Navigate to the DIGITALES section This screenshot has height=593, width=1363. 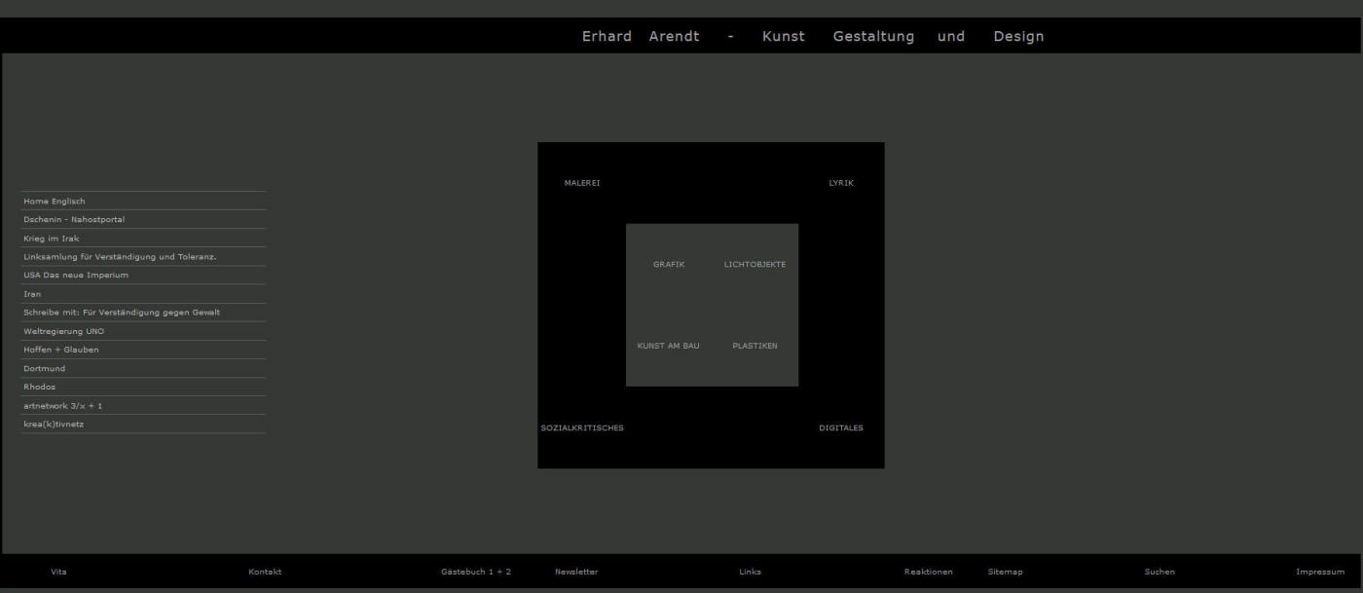tap(840, 427)
